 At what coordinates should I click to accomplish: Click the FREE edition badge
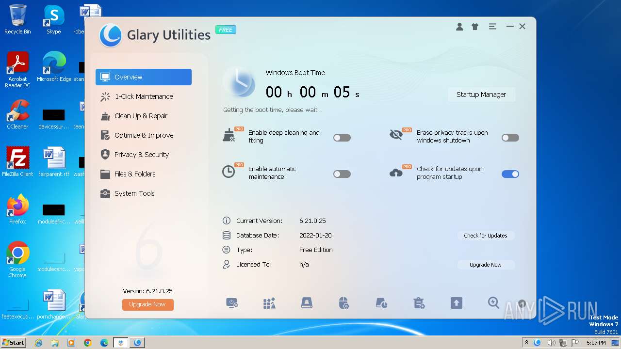[226, 30]
